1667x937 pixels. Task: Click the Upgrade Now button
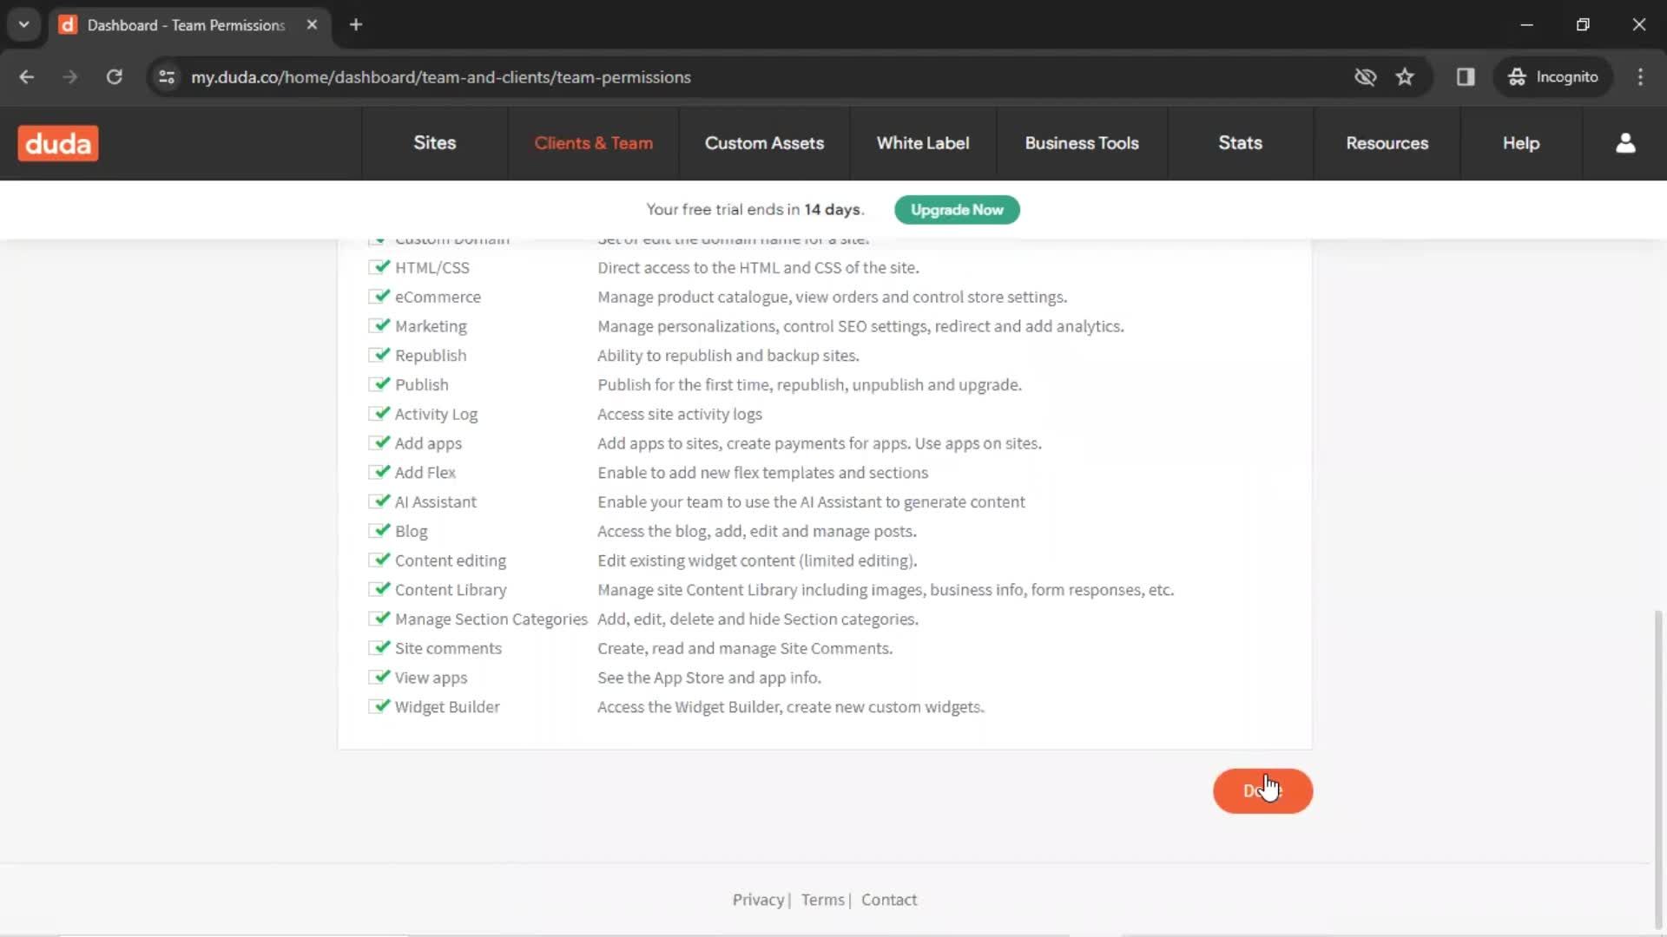957,210
